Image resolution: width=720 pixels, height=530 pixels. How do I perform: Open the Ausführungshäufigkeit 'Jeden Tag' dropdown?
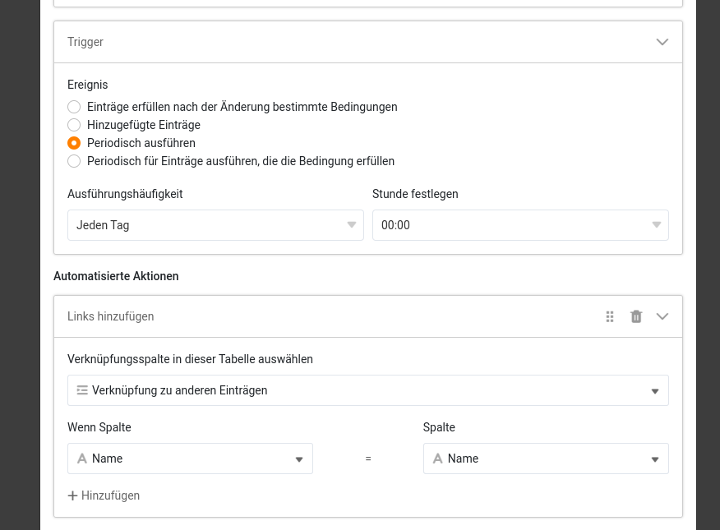point(215,225)
